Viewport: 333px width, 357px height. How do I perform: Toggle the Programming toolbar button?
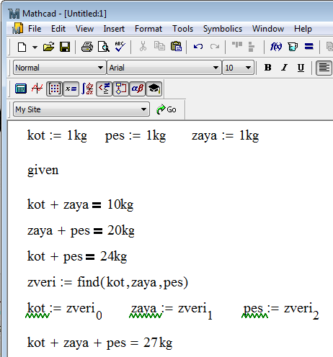[x=120, y=89]
